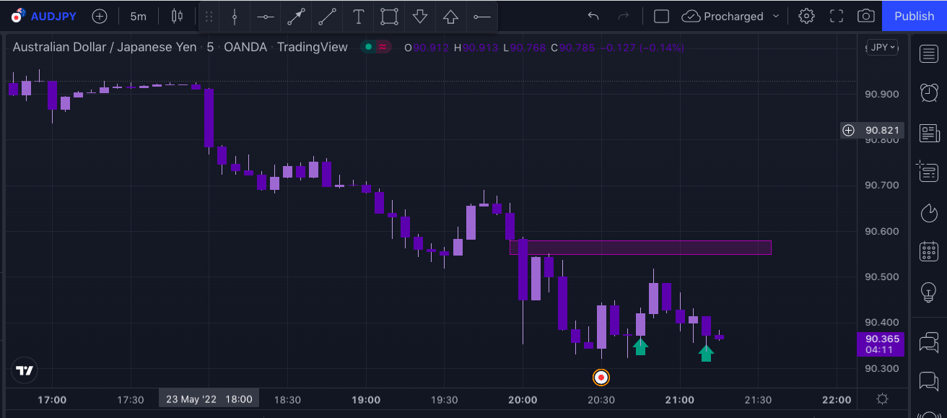Undo the last chart action
This screenshot has height=418, width=947.
(x=593, y=15)
